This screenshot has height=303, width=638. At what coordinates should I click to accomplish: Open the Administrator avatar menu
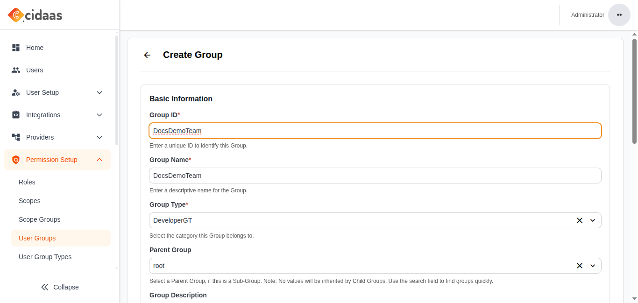(x=619, y=15)
